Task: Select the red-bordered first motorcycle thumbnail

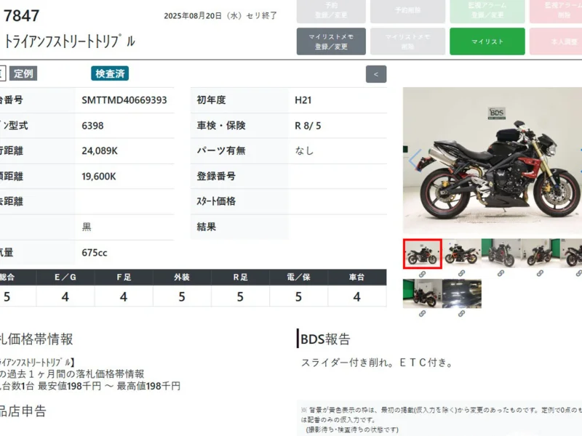Action: coord(423,254)
